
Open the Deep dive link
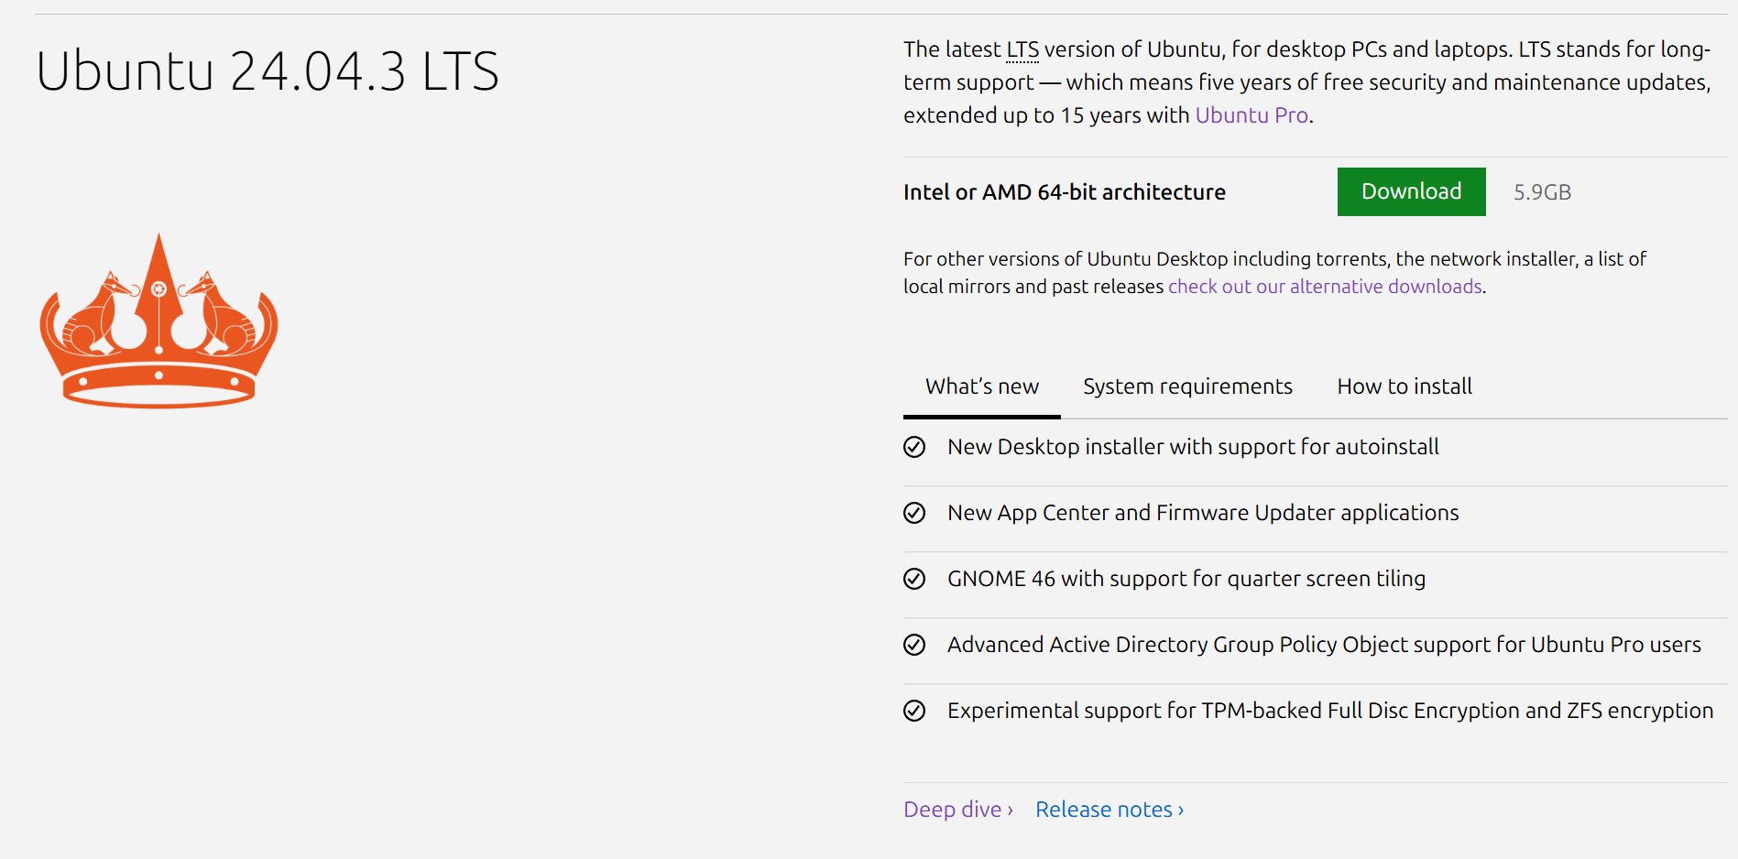[x=958, y=810]
